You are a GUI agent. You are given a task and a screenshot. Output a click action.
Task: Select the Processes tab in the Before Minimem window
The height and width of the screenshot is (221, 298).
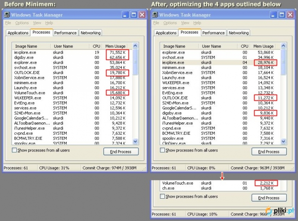click(41, 32)
